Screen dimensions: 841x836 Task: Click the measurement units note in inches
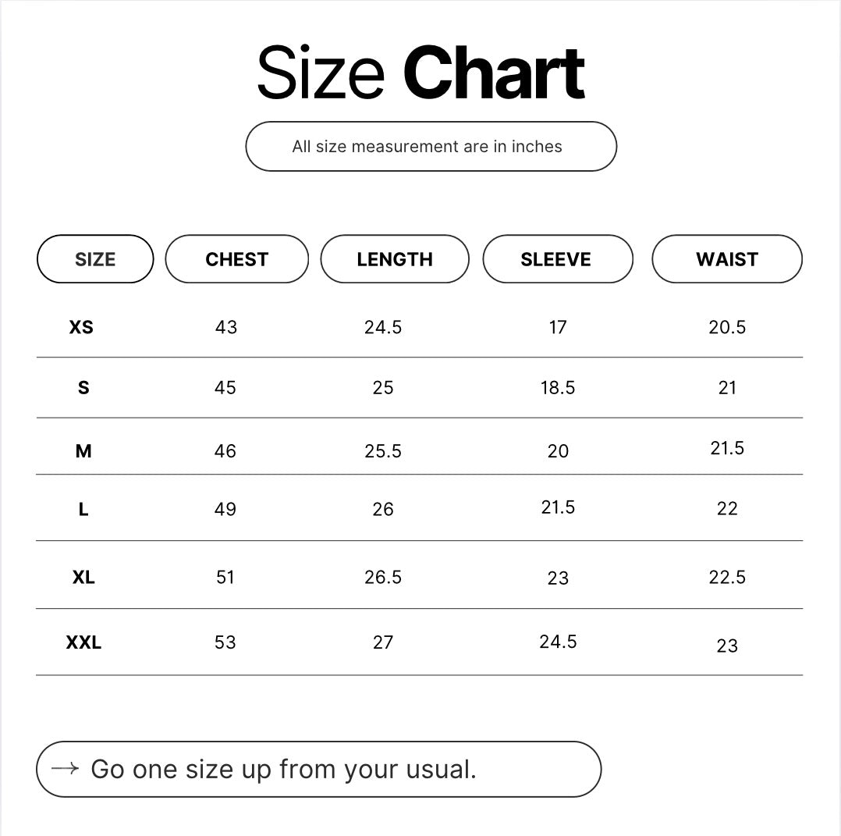point(428,147)
